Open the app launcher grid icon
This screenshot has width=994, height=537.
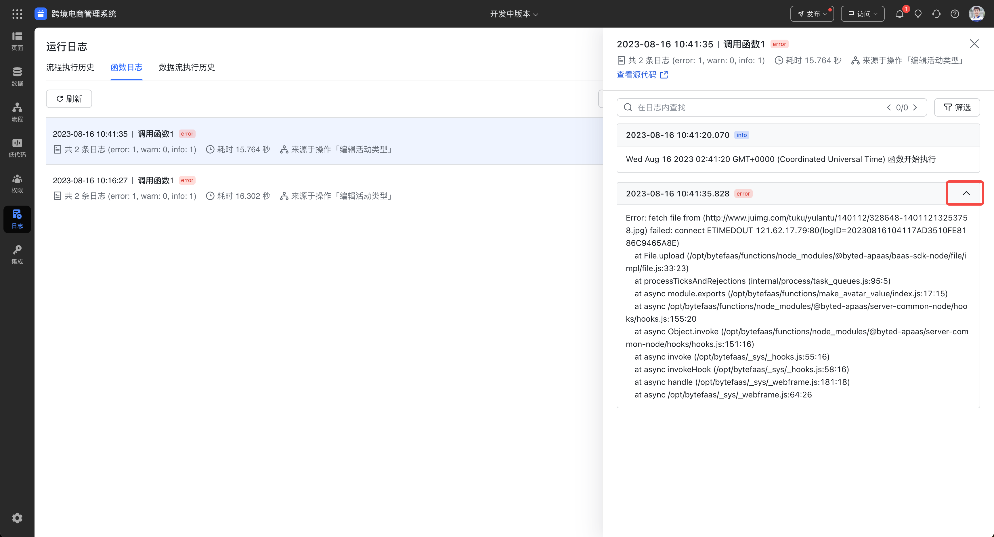point(17,14)
